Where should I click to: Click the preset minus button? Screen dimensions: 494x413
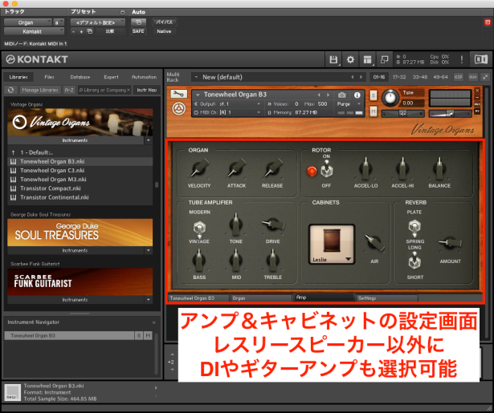(x=73, y=32)
